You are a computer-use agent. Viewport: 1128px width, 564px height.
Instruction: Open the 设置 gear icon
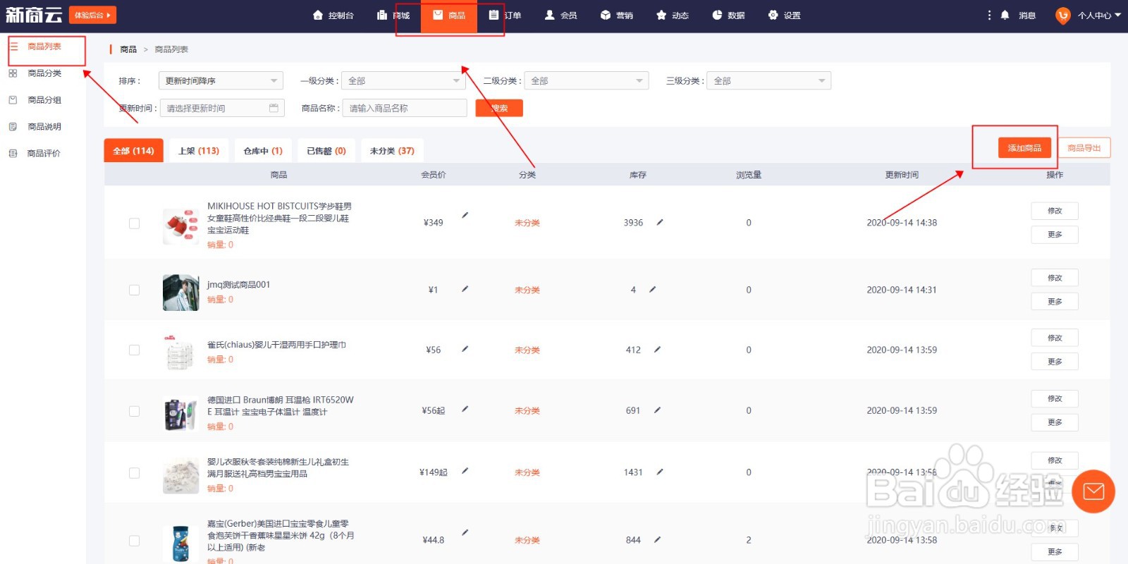click(x=773, y=15)
